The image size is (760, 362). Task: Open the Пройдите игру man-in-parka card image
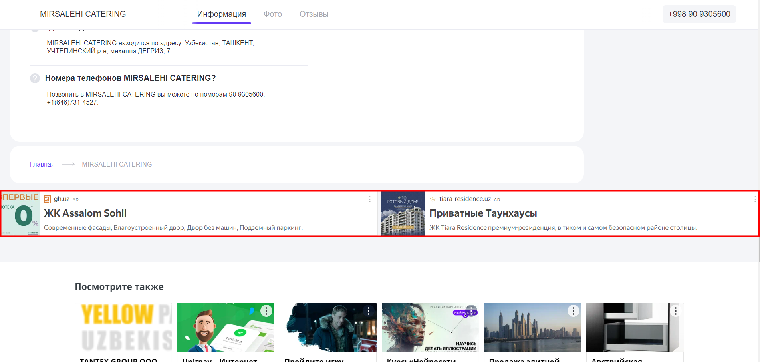click(x=328, y=327)
